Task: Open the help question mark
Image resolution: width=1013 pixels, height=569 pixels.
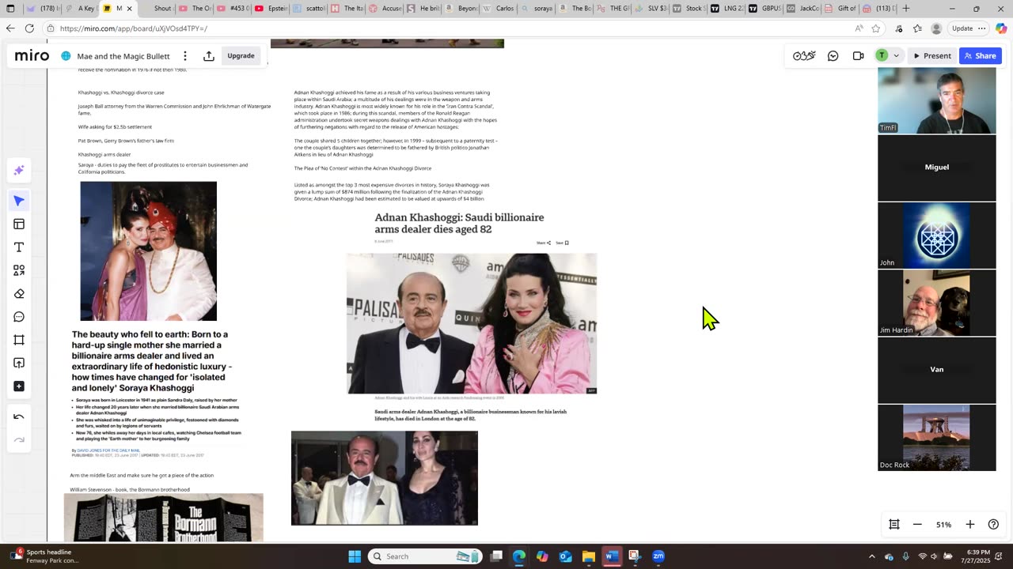Action: coord(993,524)
